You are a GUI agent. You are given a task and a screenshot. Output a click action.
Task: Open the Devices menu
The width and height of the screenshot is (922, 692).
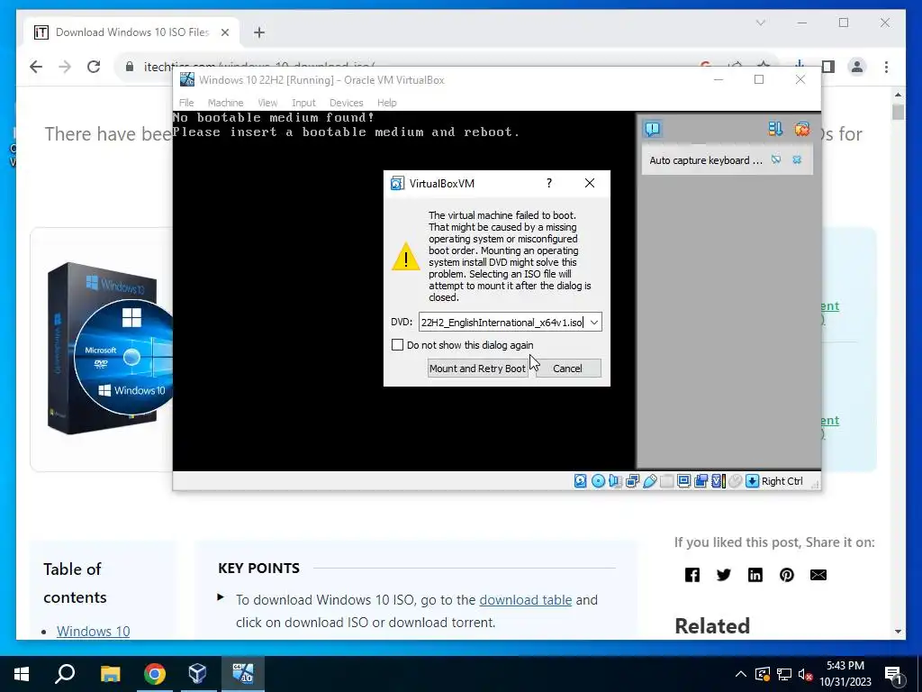(346, 103)
